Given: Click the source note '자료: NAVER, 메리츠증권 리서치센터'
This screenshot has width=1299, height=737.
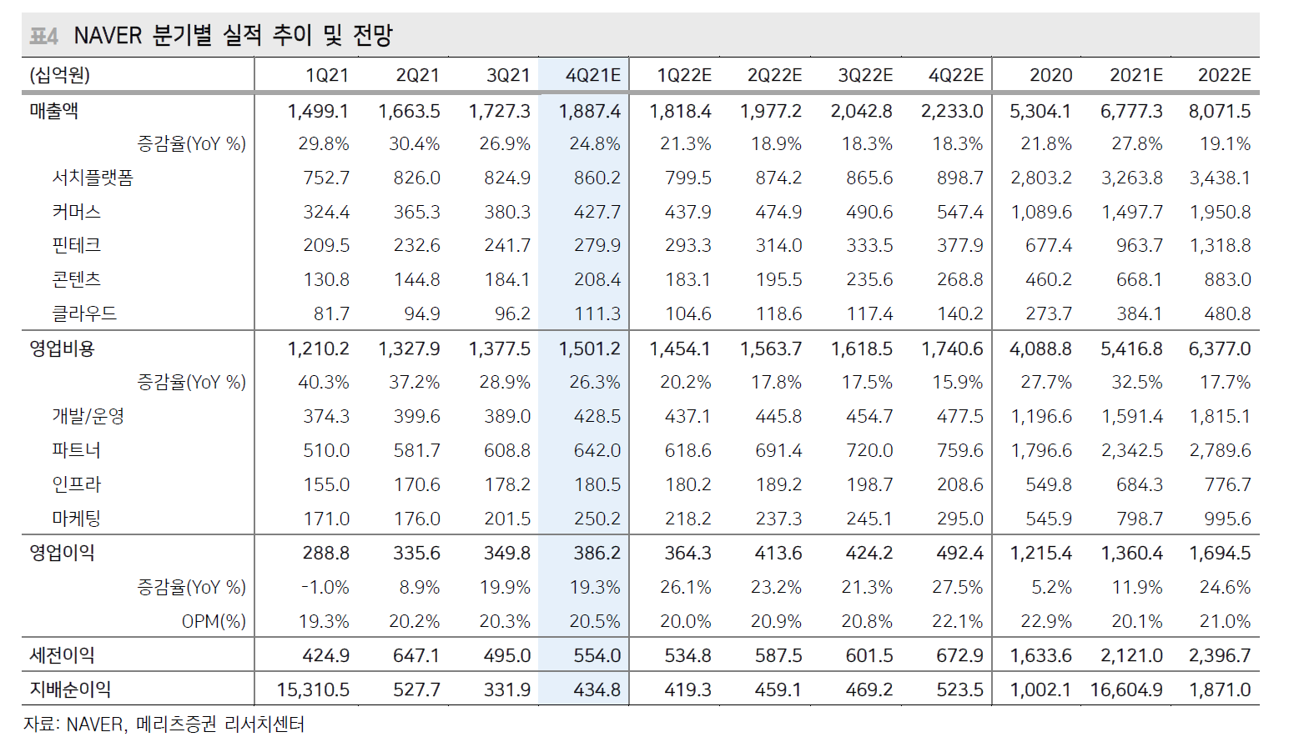Looking at the screenshot, I should tap(164, 724).
